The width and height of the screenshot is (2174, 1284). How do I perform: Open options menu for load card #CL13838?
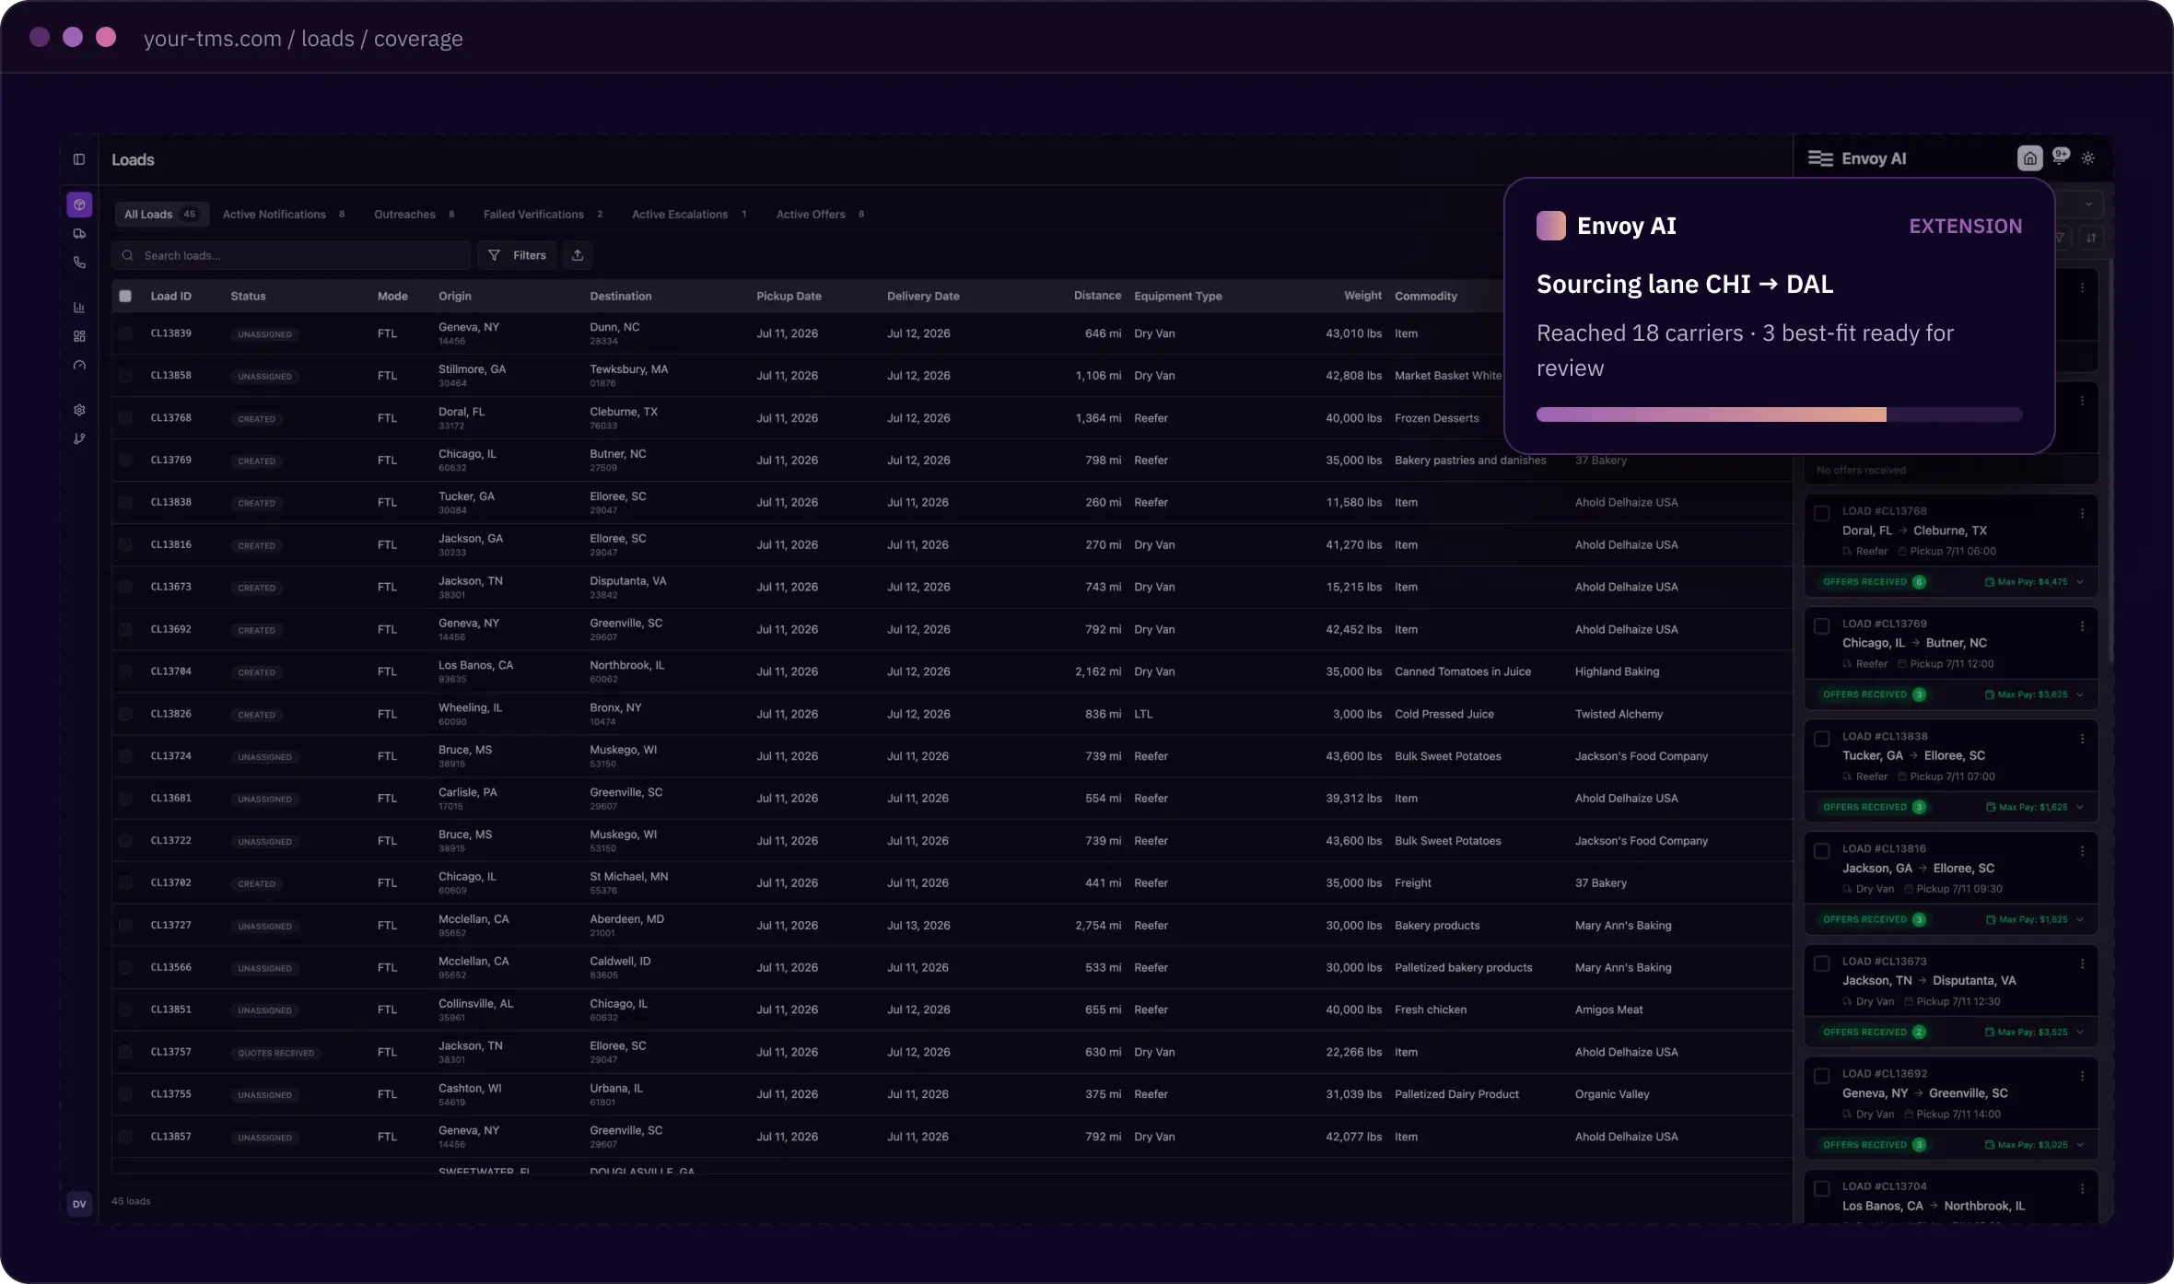pyautogui.click(x=2082, y=739)
